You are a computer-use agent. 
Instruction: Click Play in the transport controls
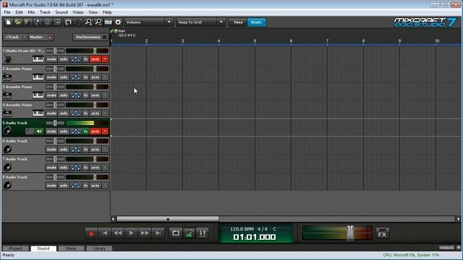click(x=132, y=233)
